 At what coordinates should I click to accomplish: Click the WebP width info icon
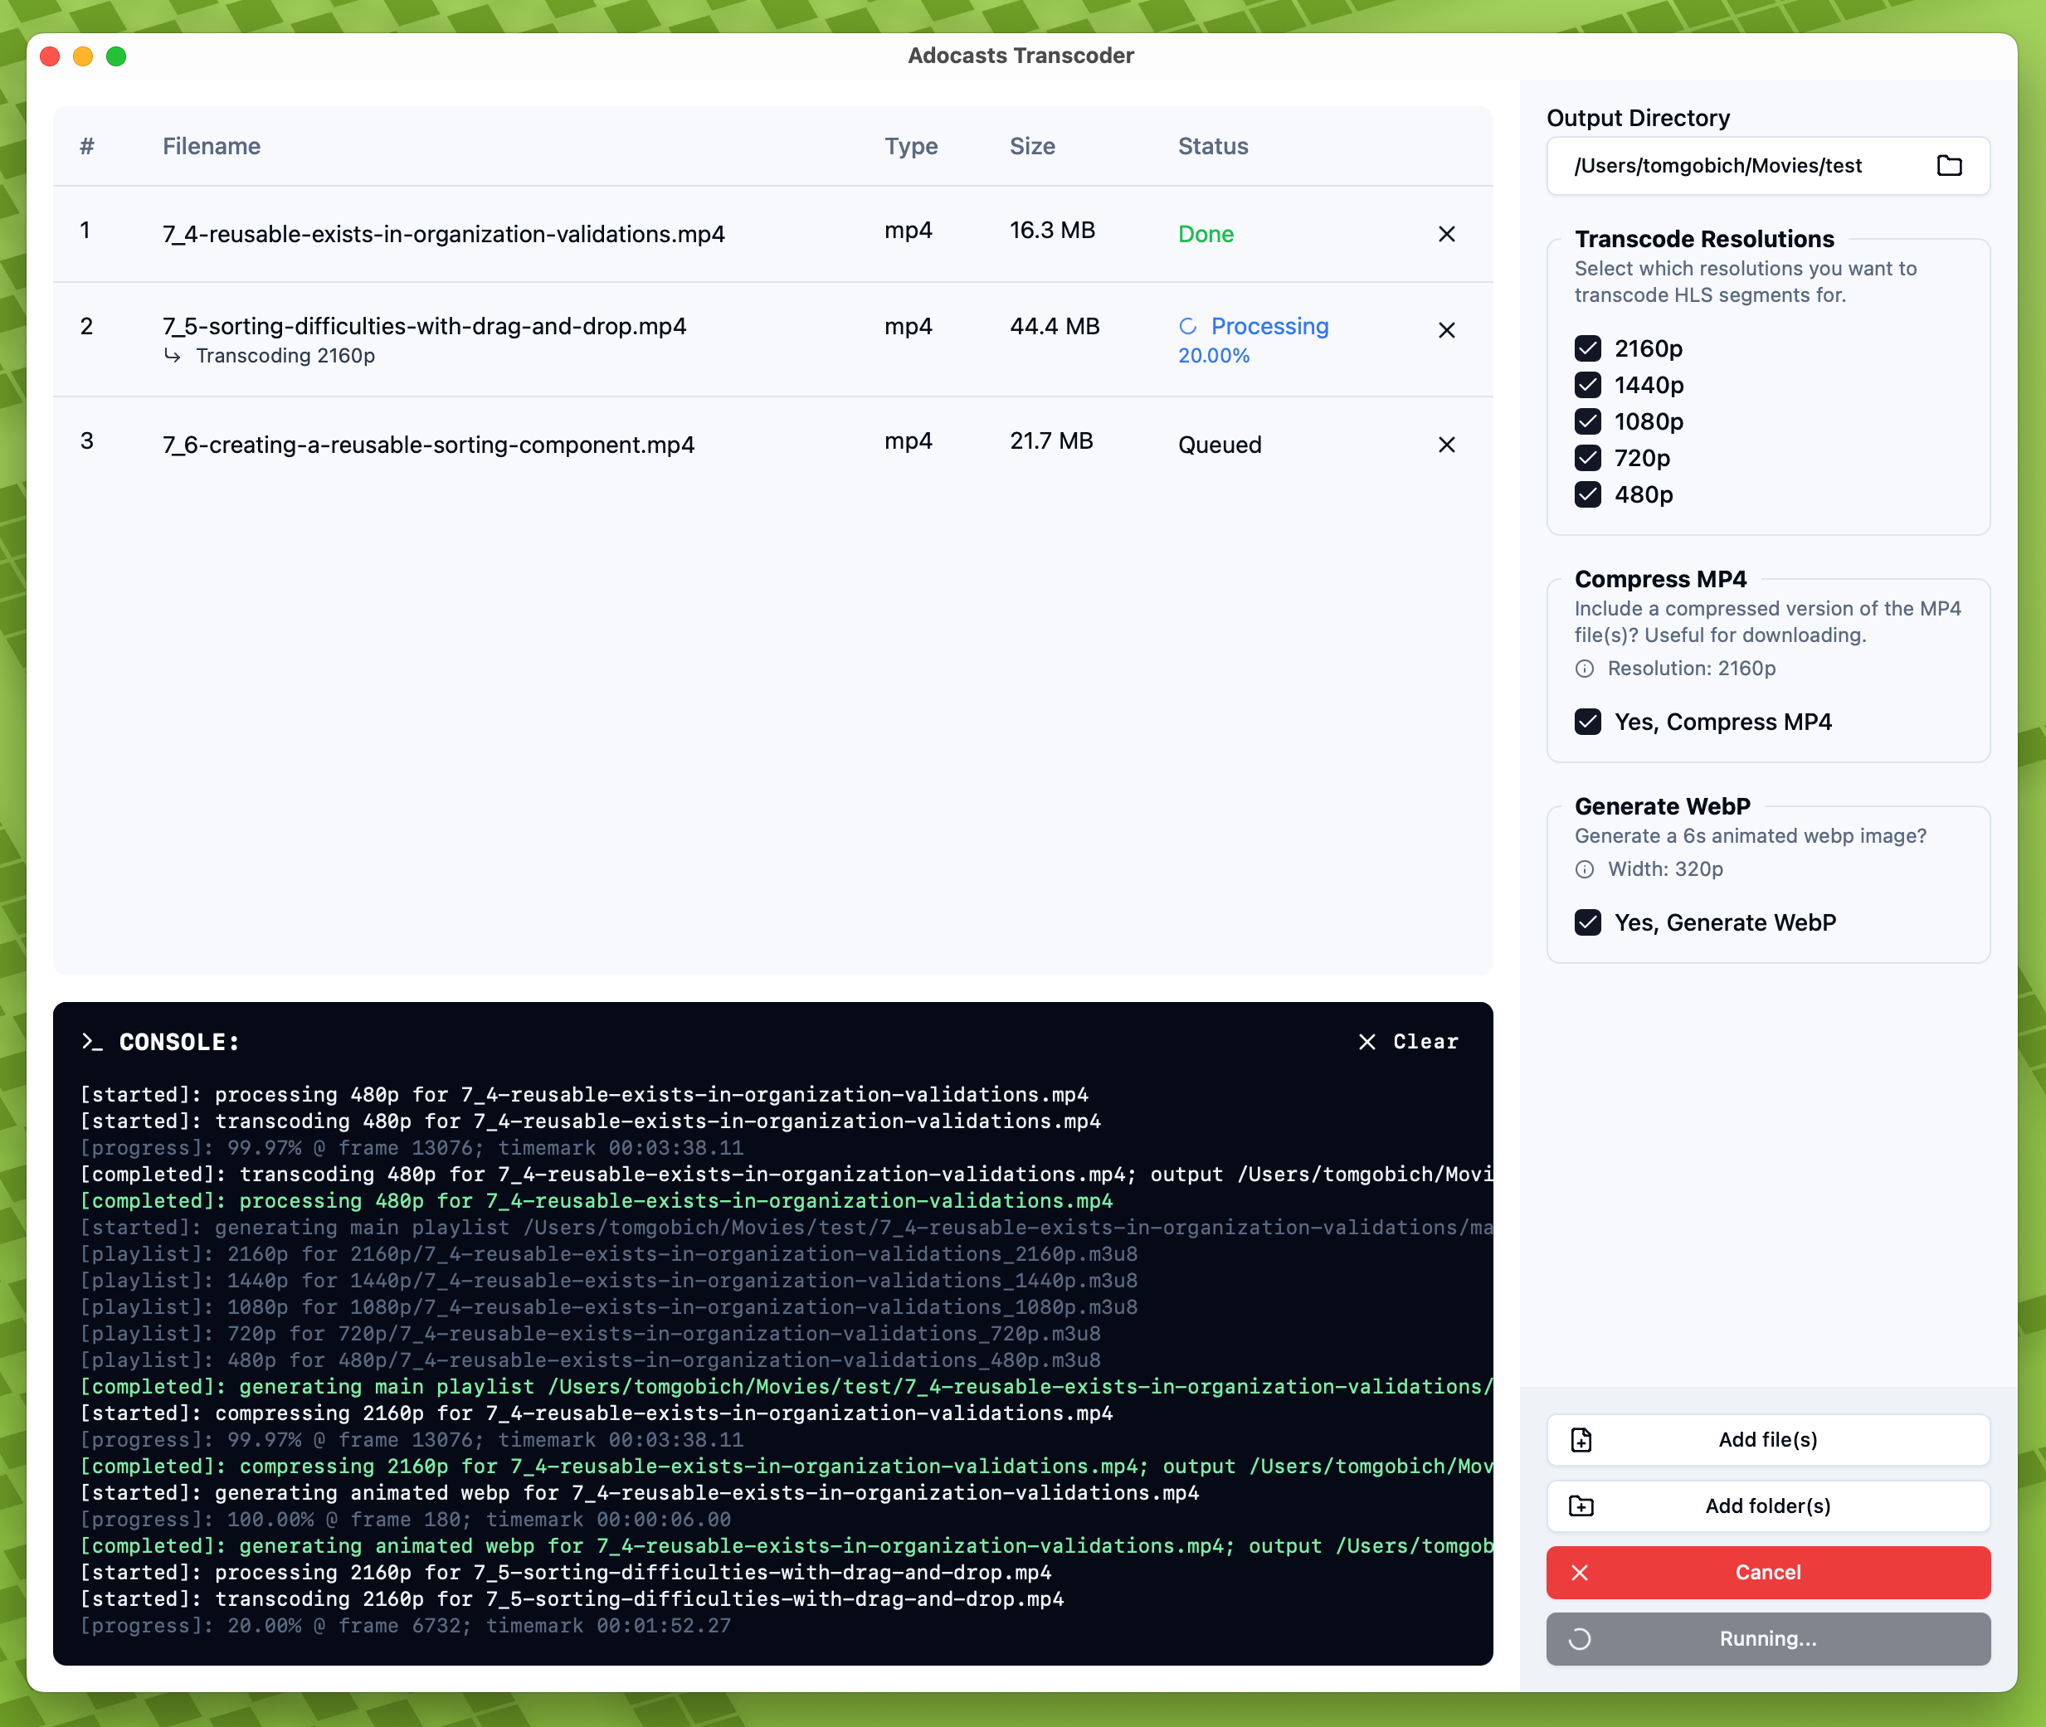tap(1585, 869)
